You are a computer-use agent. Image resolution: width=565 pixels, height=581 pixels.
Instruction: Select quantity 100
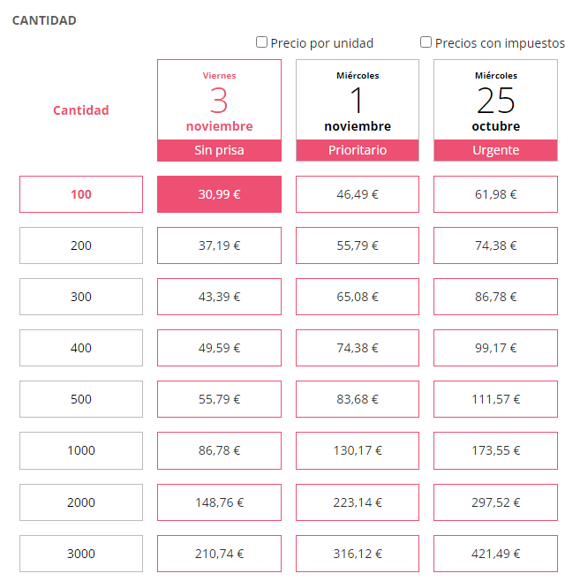(x=81, y=194)
